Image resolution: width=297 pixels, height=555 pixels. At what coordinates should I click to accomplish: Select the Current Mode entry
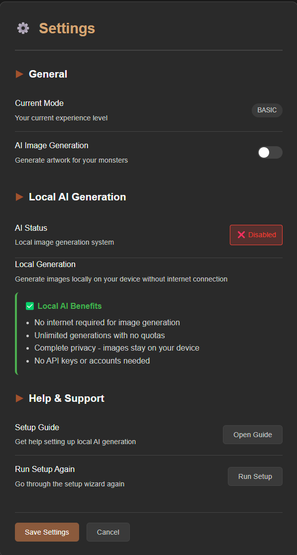39,103
